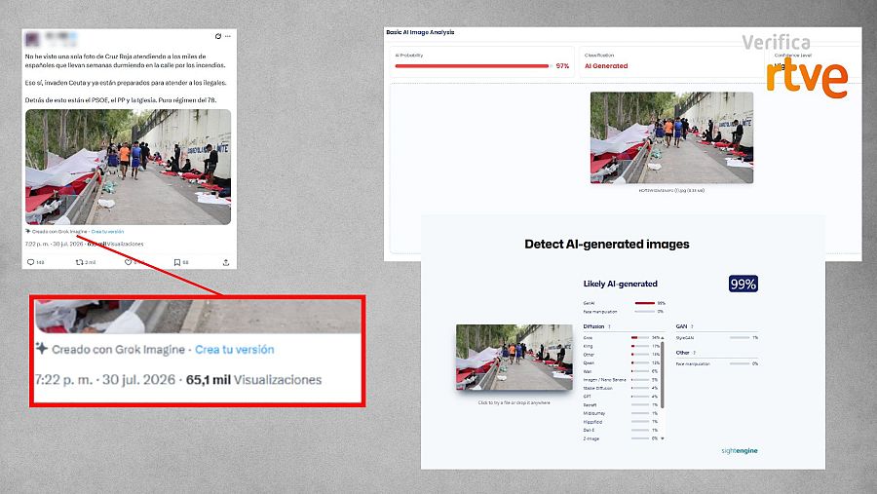877x494 pixels.
Task: Click the 'Likely AI-generated' result text
Action: pyautogui.click(x=621, y=284)
